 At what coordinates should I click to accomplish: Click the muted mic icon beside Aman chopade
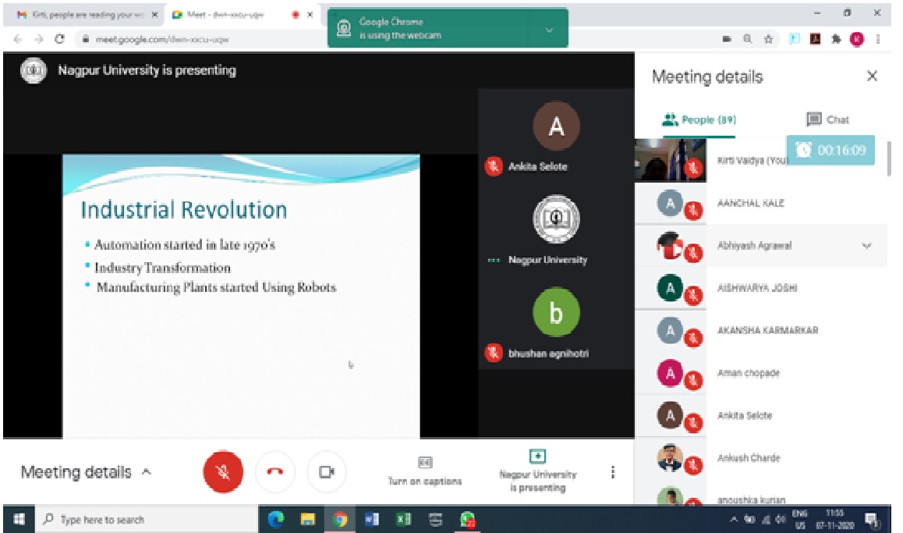click(693, 381)
